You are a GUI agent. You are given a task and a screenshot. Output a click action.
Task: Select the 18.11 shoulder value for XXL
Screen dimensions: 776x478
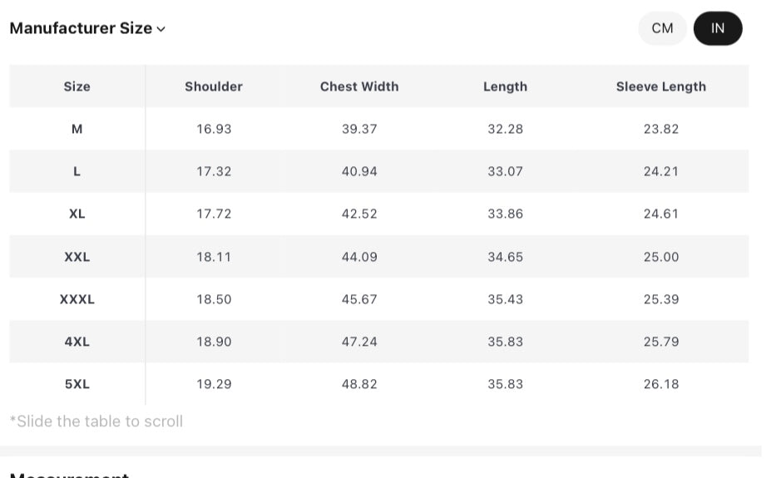(x=214, y=257)
